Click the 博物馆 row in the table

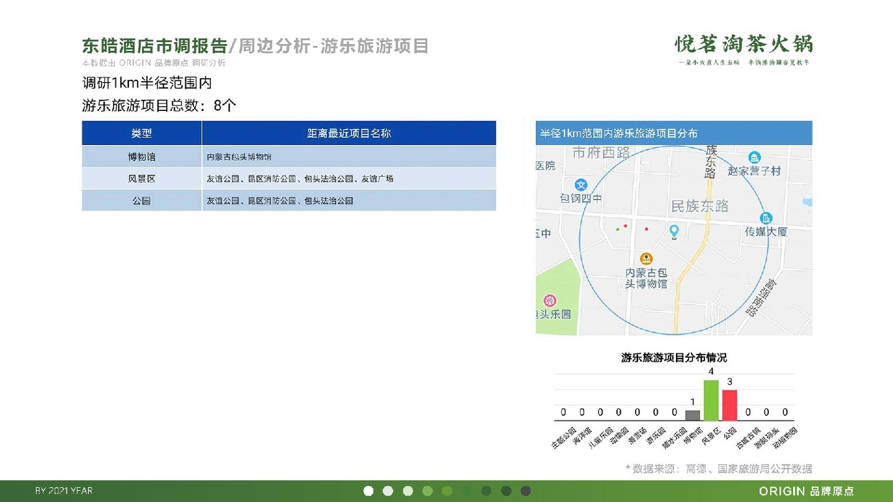coord(141,156)
